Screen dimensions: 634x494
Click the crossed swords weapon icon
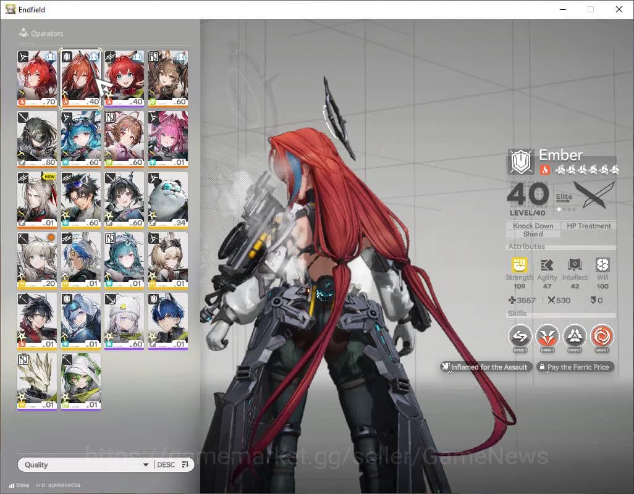[594, 195]
